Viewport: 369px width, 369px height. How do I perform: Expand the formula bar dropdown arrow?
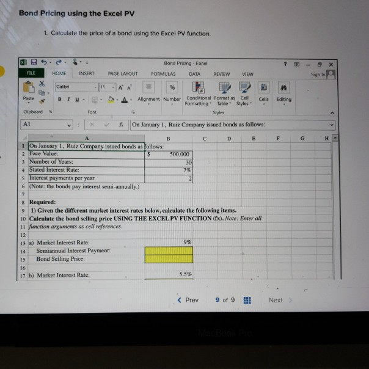pos(332,125)
